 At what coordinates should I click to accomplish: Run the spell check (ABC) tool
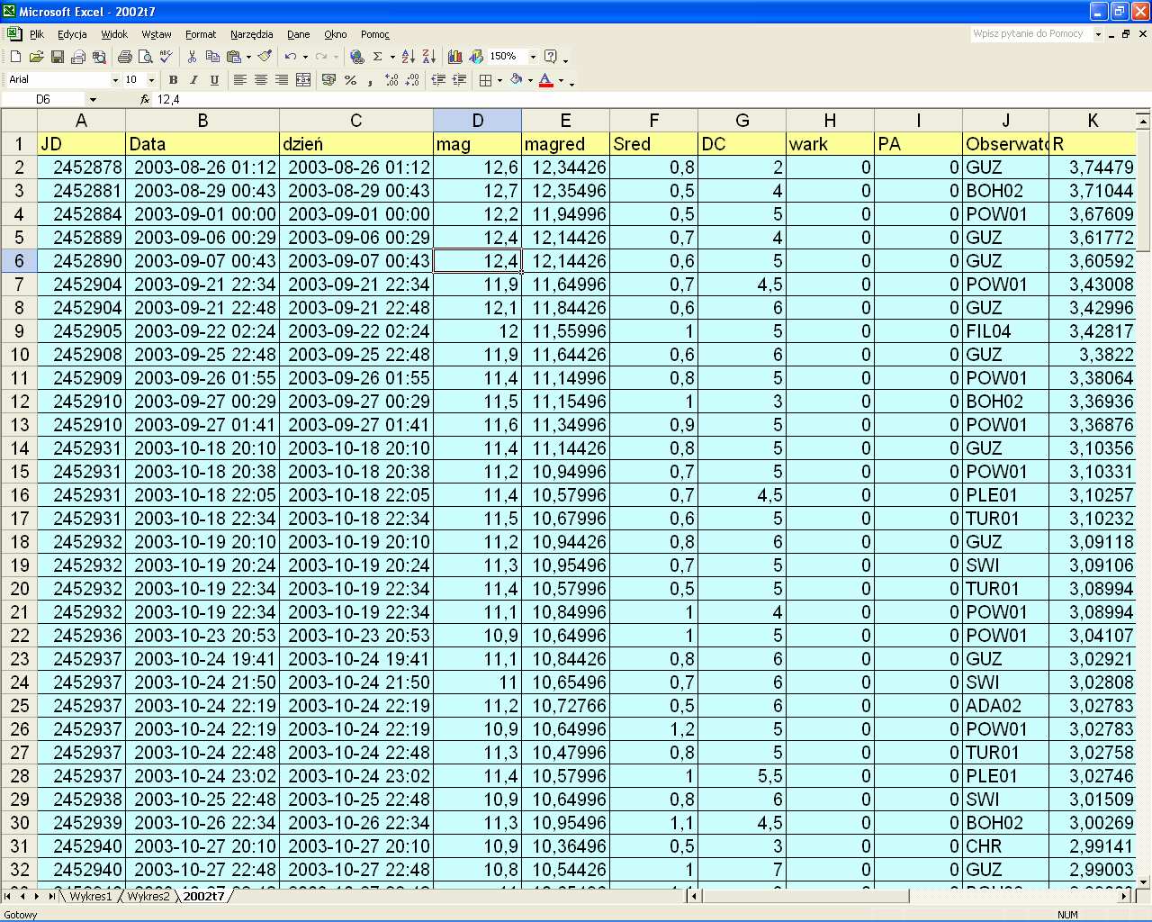click(x=166, y=57)
